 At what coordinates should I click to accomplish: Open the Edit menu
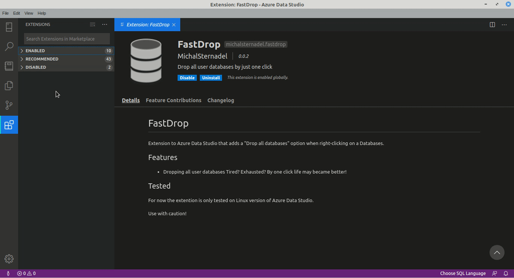[x=17, y=14]
